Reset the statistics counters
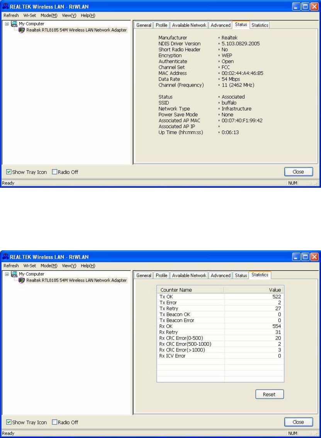The width and height of the screenshot is (321, 438). (x=269, y=394)
